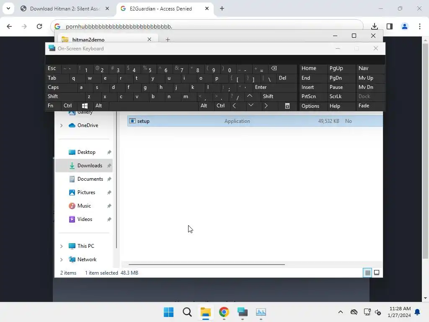Screen dimensions: 429x322
Task: Close the E2Guardian - Access Denied tab
Action: [x=207, y=8]
